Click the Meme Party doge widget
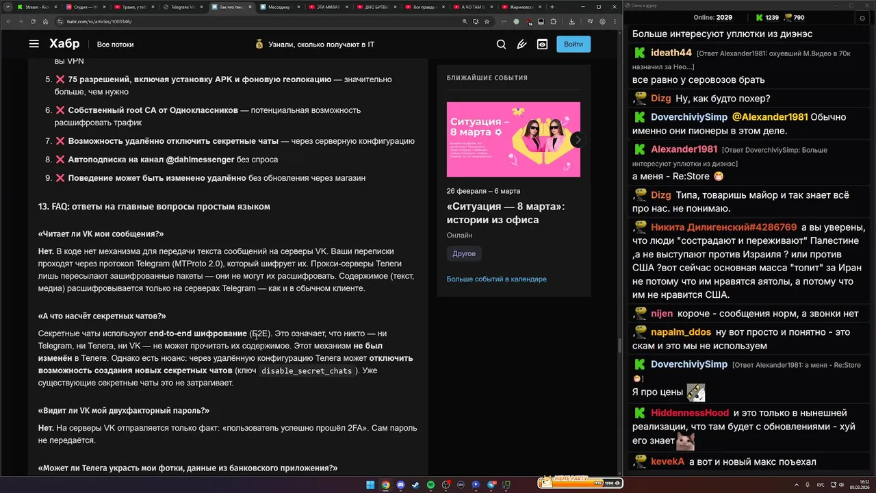 [579, 482]
